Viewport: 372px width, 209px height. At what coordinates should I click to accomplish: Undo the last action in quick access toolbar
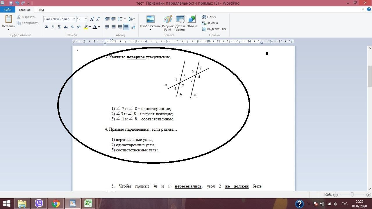click(17, 3)
